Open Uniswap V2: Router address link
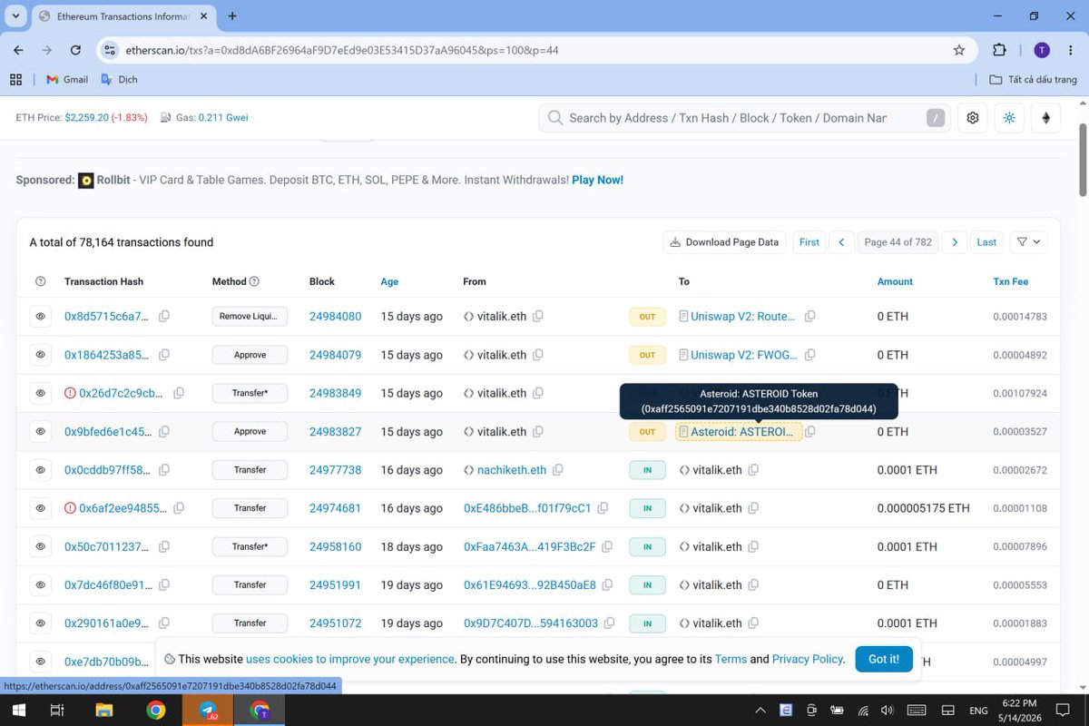Screen dimensions: 1089x726 click(742, 317)
